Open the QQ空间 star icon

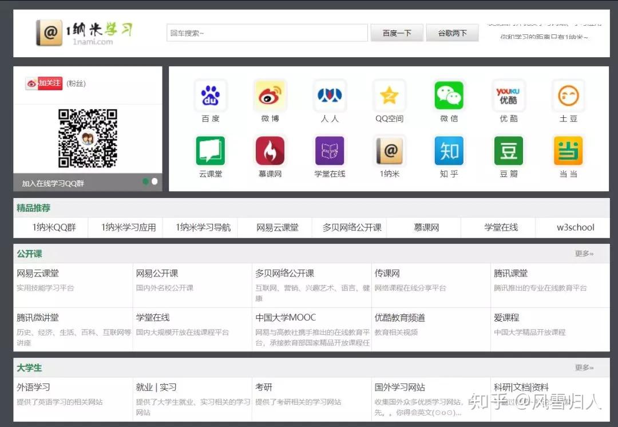point(390,96)
